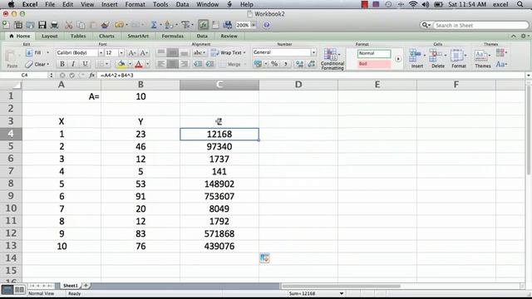This screenshot has width=532, height=299.
Task: Open Spotlight search in menu bar
Action: pos(520,4)
